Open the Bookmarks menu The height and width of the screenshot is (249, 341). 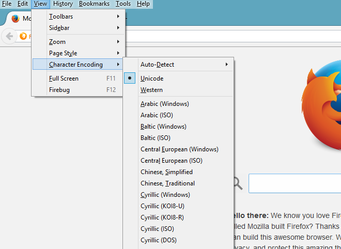[94, 4]
